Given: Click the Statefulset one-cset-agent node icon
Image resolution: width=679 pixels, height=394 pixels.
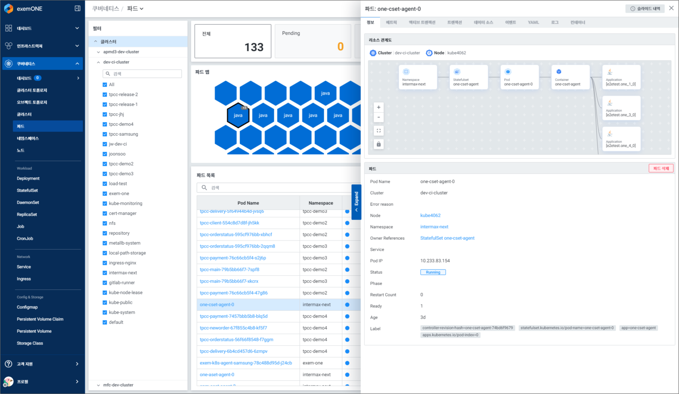Looking at the screenshot, I should click(x=457, y=72).
